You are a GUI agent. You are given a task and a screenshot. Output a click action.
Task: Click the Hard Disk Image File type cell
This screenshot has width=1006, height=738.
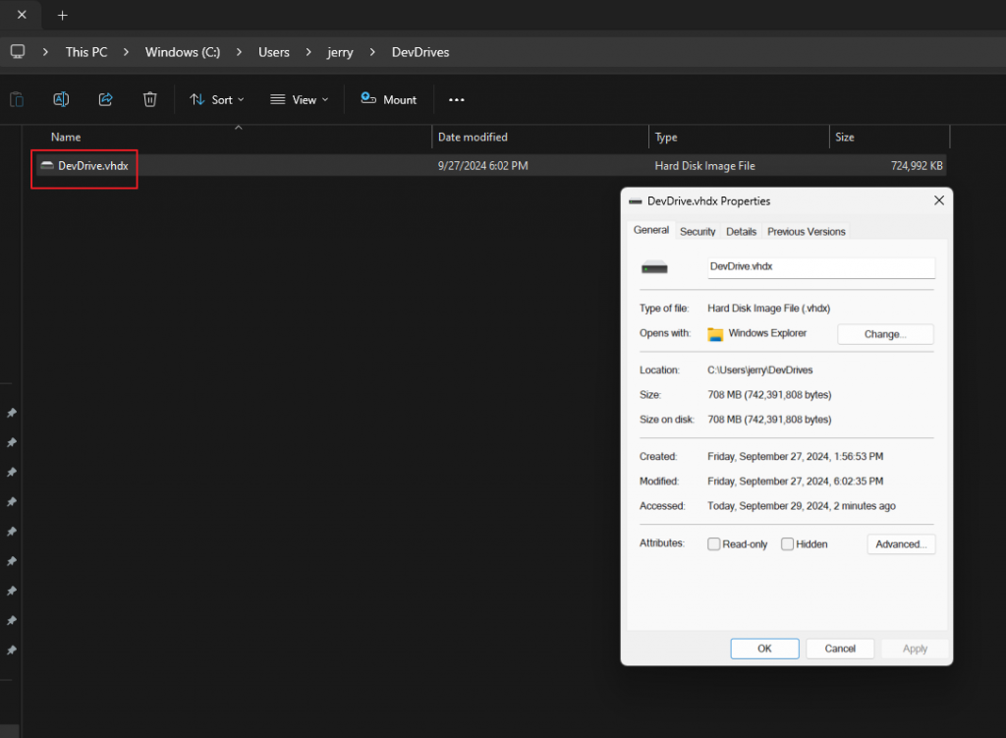tap(704, 165)
